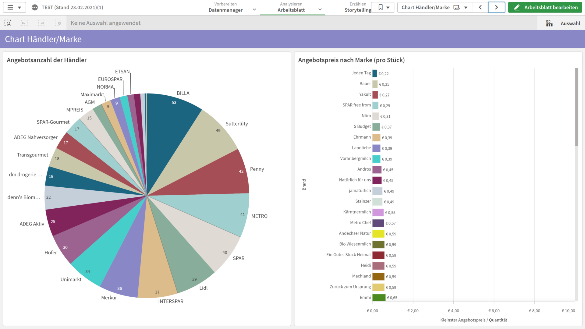
Task: Expand the bookmarks dropdown arrow
Action: pos(388,8)
